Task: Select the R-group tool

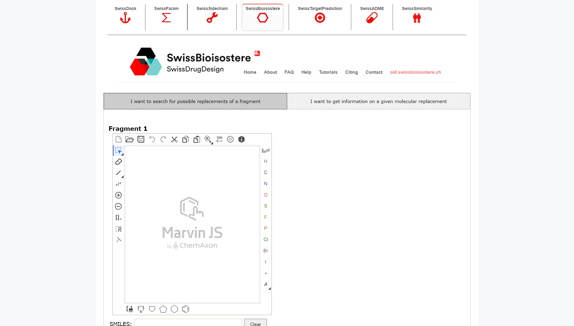Action: [x=118, y=229]
